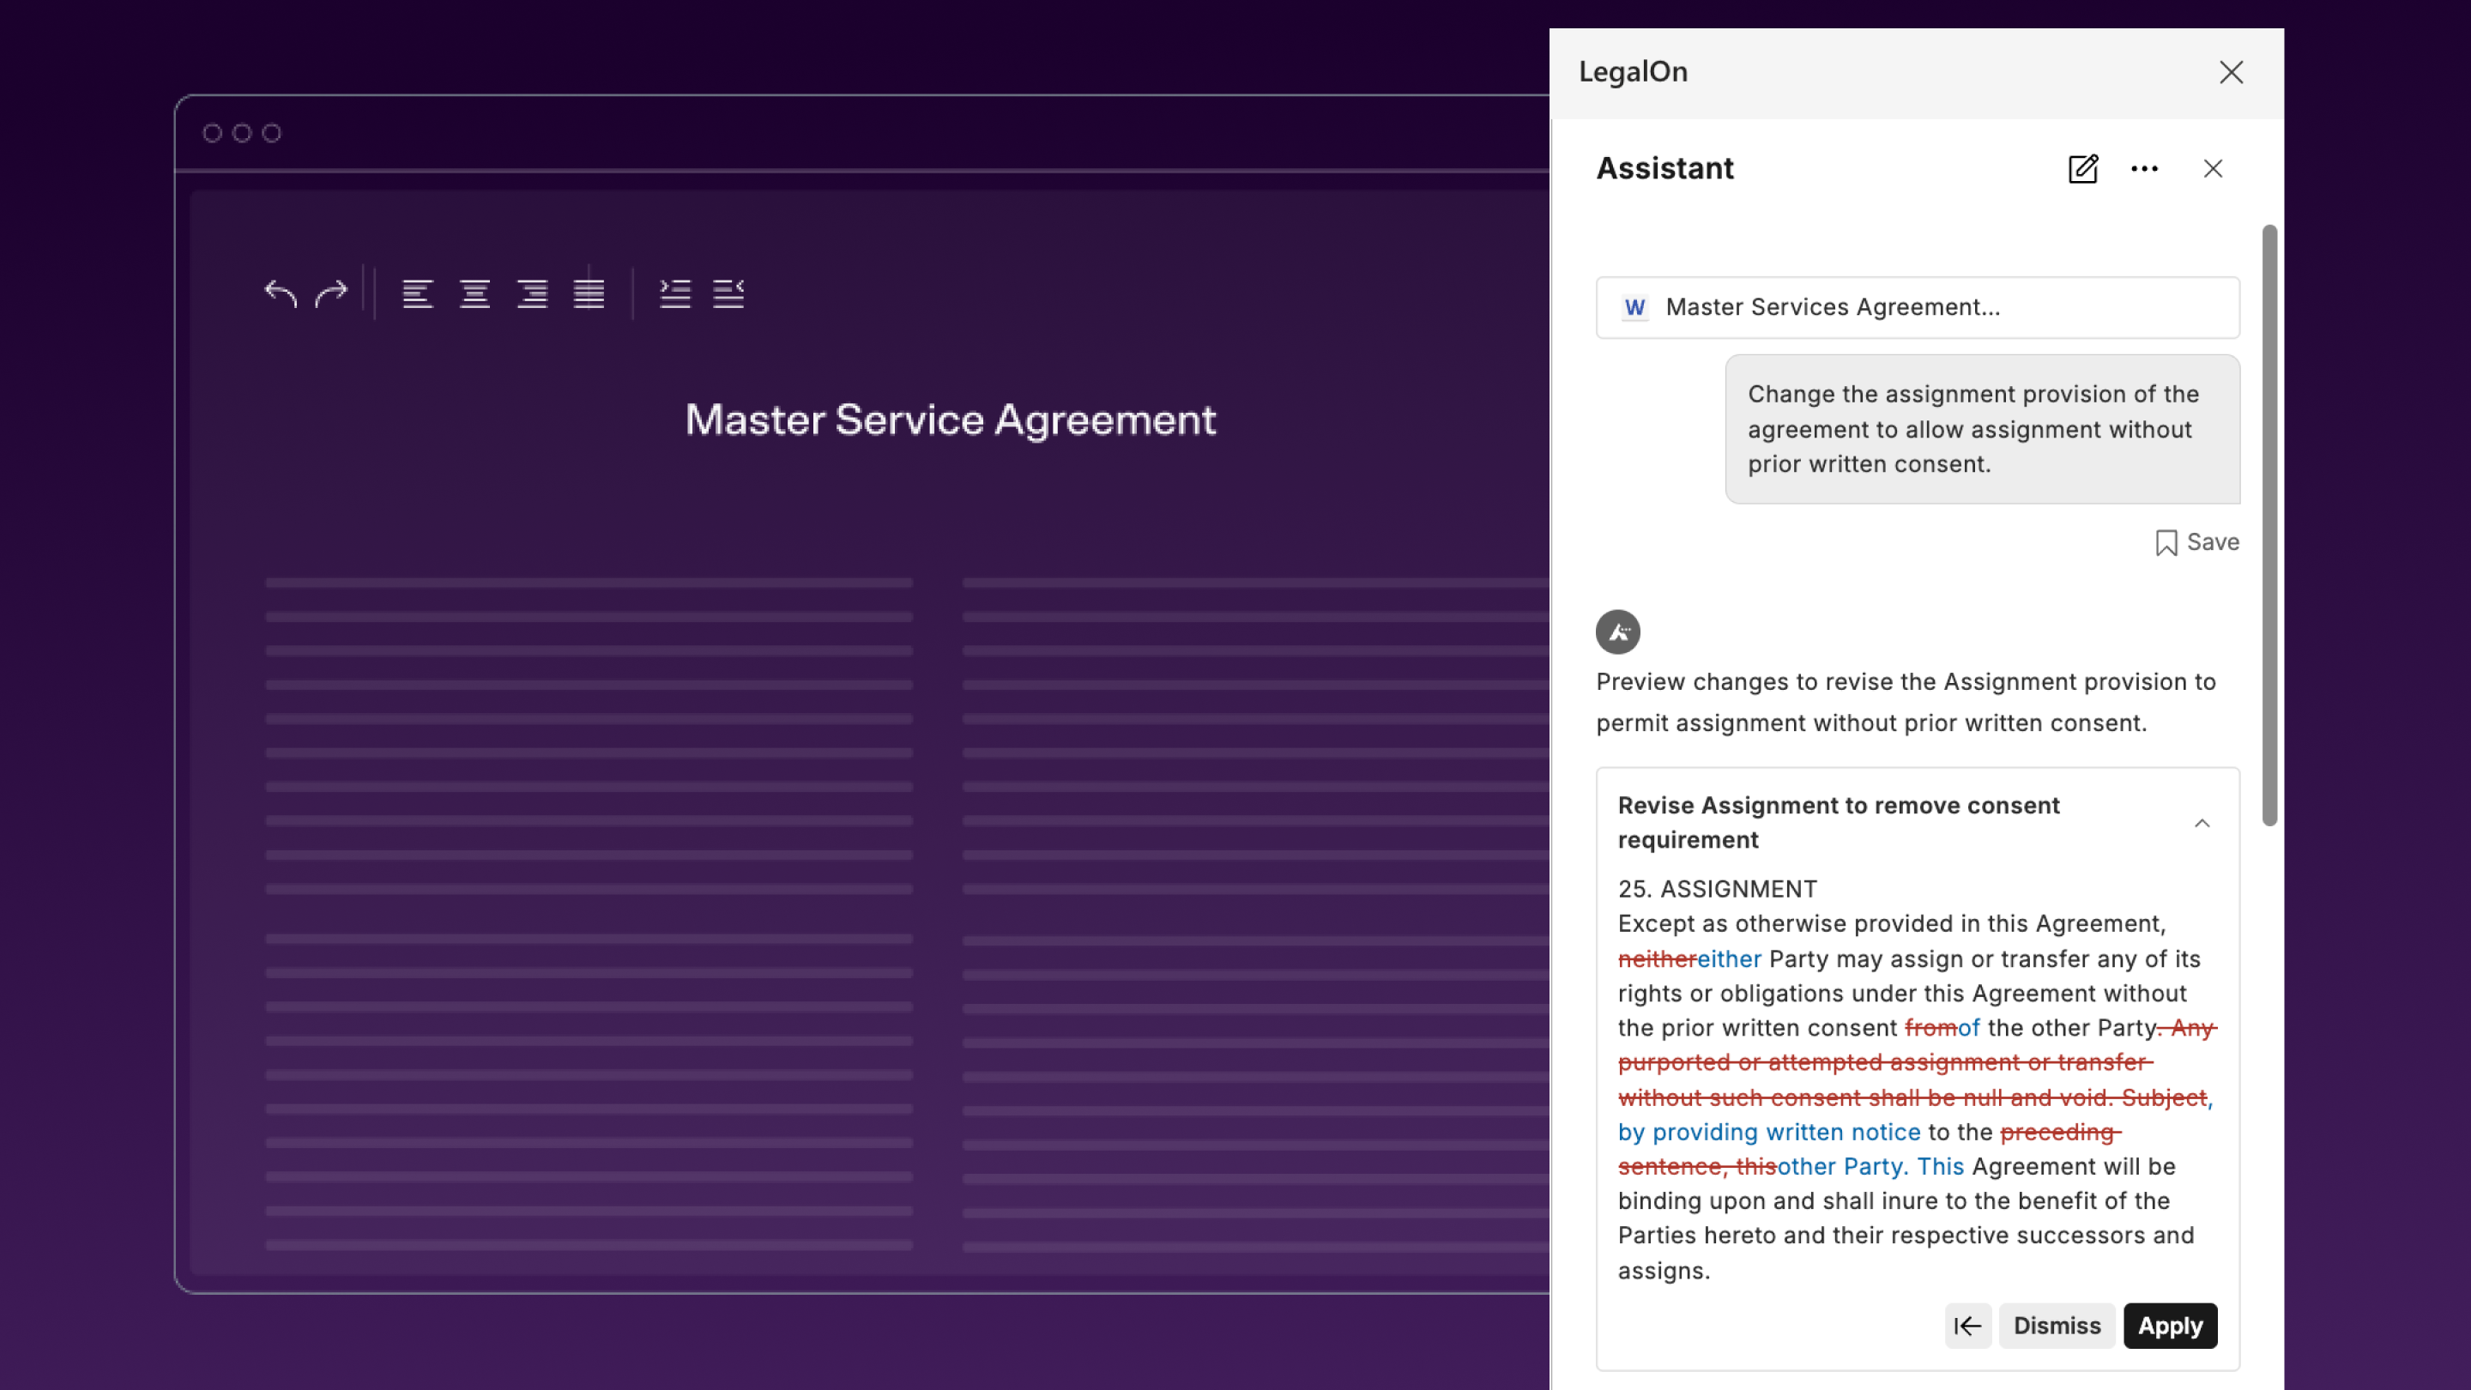
Task: Click the undo arrow icon
Action: pos(280,293)
